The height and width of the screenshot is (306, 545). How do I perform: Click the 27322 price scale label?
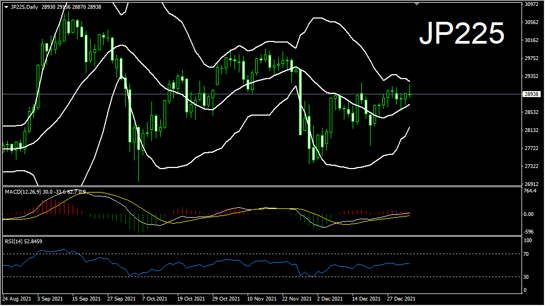click(x=532, y=166)
